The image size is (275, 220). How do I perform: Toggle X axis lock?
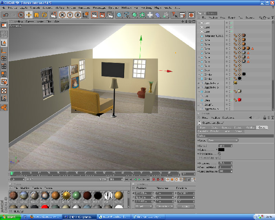coord(62,15)
